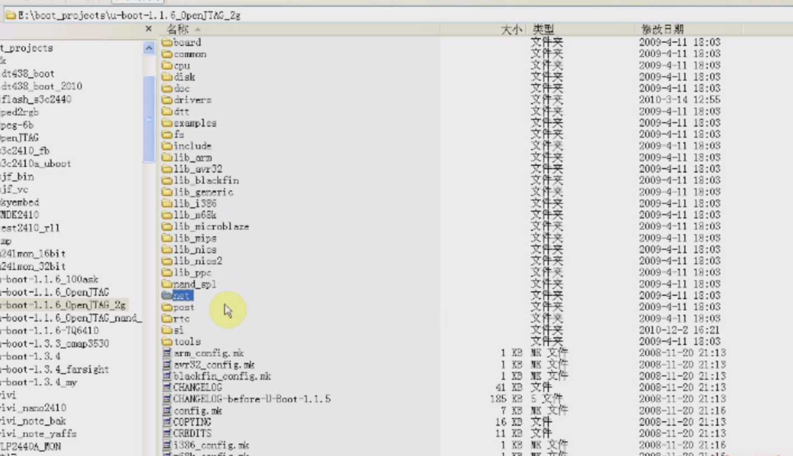Select the lib_mips folder name
Viewport: 793px width, 456px height.
[195, 238]
